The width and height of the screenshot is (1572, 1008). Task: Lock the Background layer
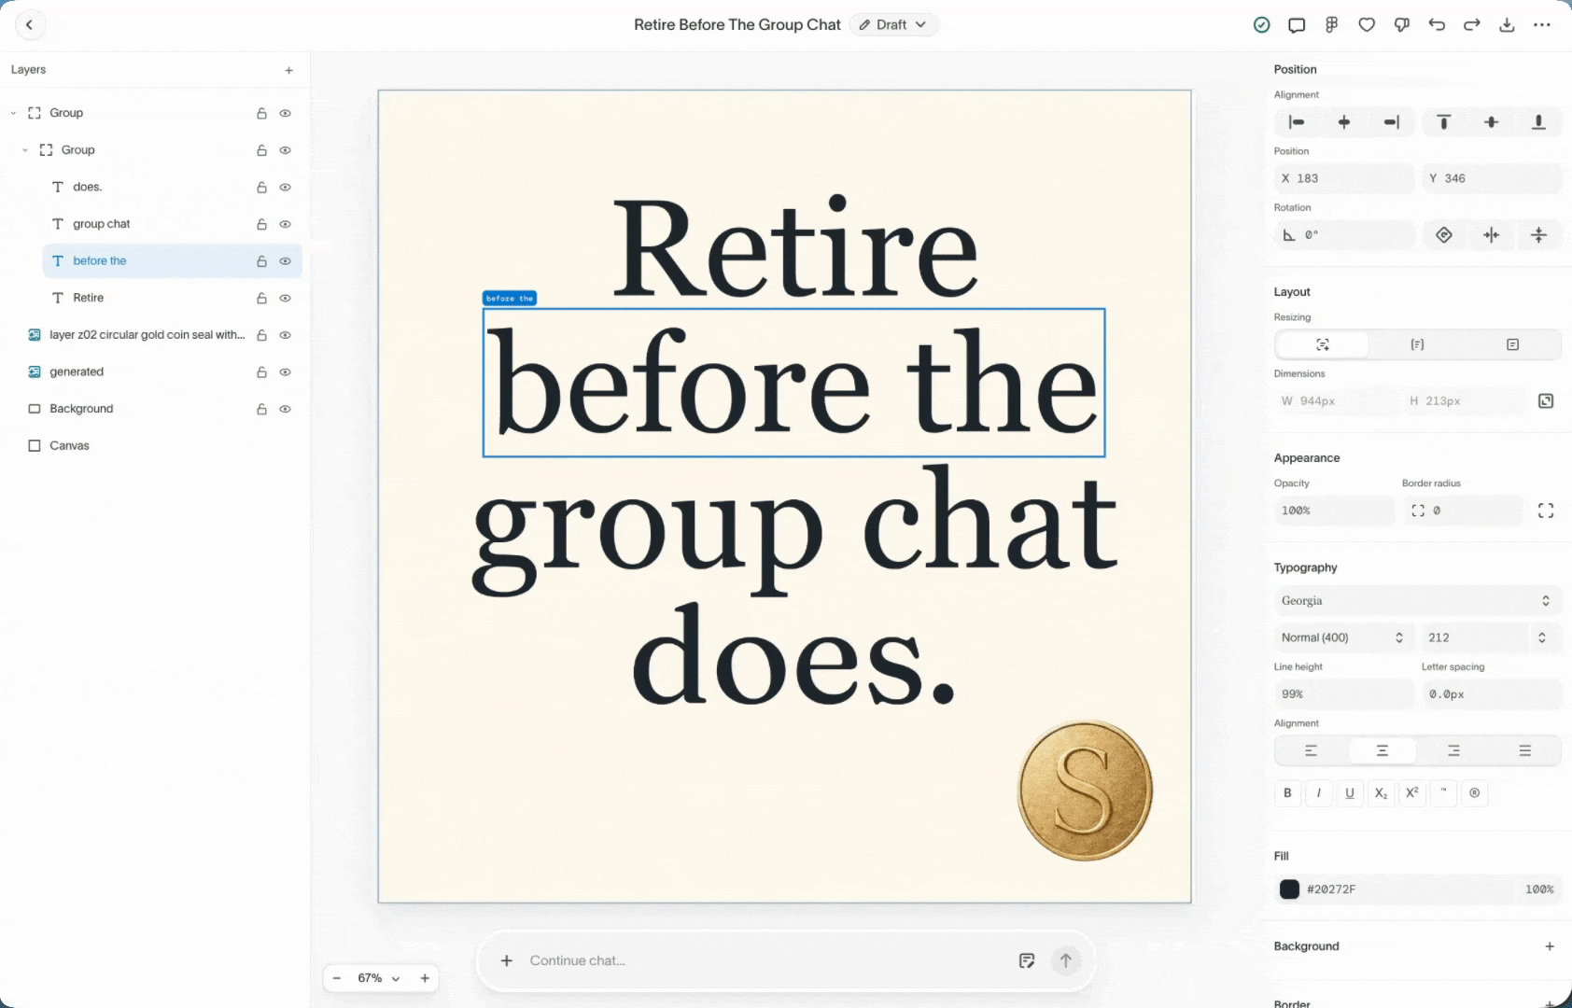pyautogui.click(x=261, y=409)
